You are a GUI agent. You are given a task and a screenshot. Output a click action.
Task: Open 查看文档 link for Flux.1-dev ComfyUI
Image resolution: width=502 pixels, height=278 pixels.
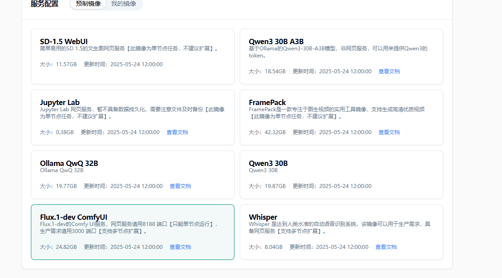[x=180, y=247]
